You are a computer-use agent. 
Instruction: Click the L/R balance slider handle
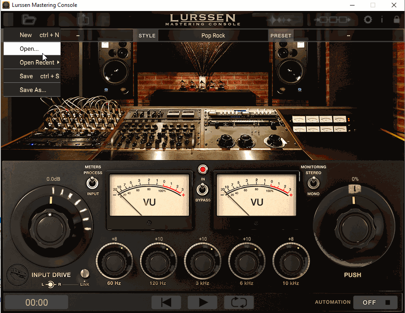point(50,285)
